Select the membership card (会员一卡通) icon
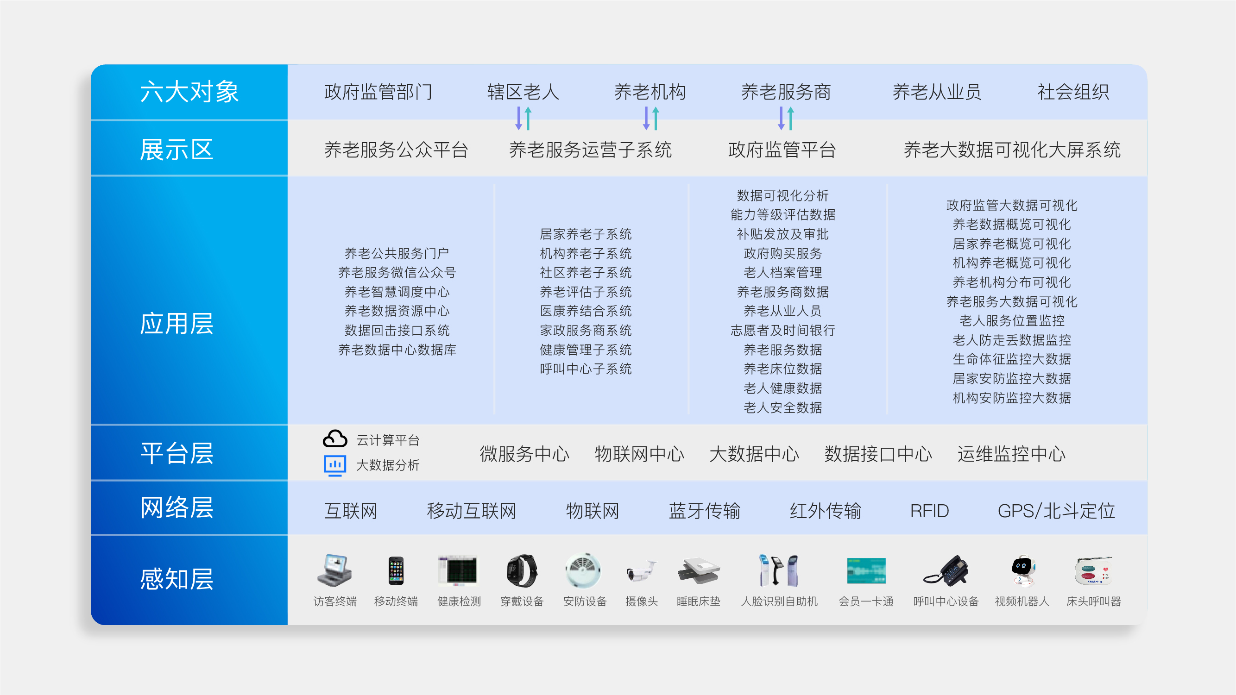The height and width of the screenshot is (695, 1236). click(x=866, y=571)
